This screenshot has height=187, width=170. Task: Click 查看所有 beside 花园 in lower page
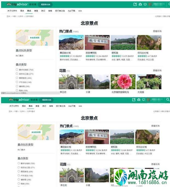coord(155,164)
